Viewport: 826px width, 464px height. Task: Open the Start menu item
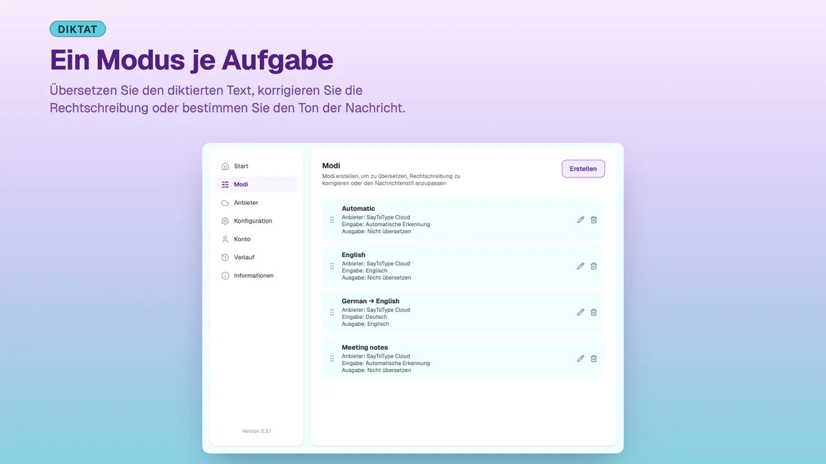click(x=256, y=166)
